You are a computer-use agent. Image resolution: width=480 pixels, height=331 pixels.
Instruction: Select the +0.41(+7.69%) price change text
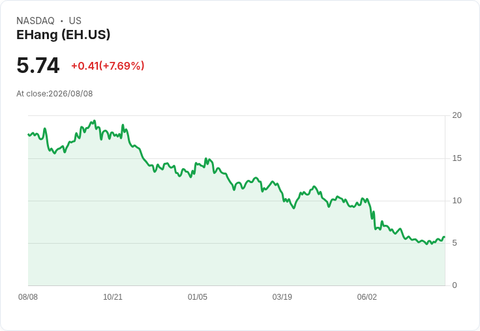click(108, 66)
